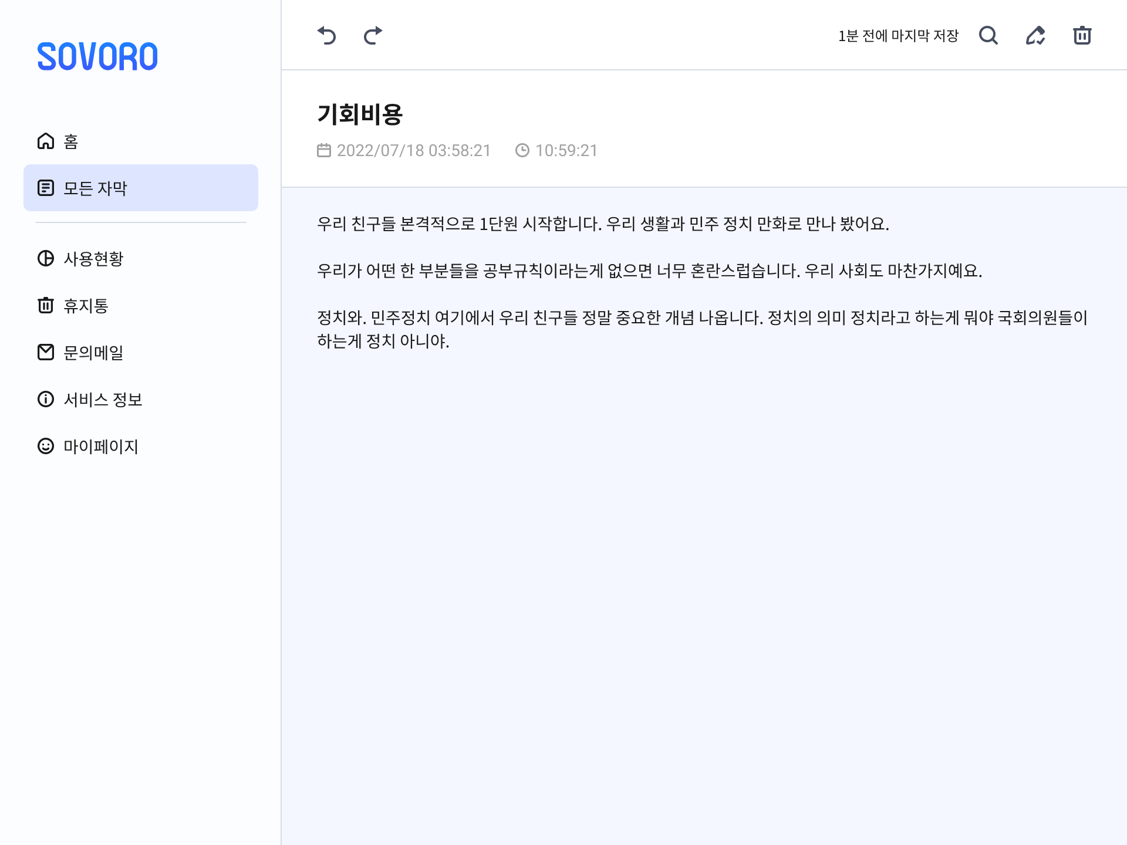Screen dimensions: 1127x845
Task: Click the 사용현황 pie chart icon
Action: (x=46, y=259)
